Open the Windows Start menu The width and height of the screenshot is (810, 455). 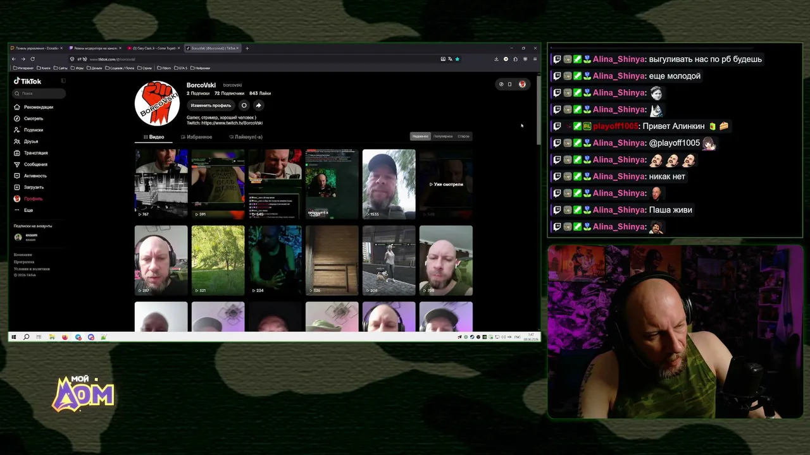pyautogui.click(x=13, y=337)
